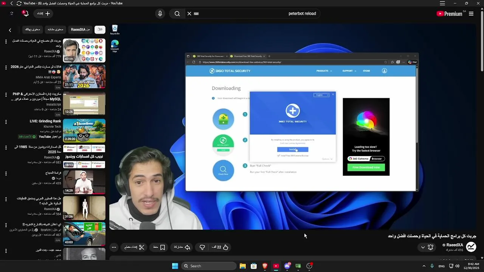Click the system tray microphone icon
Viewport: 484px width, 272px height.
[432, 266]
